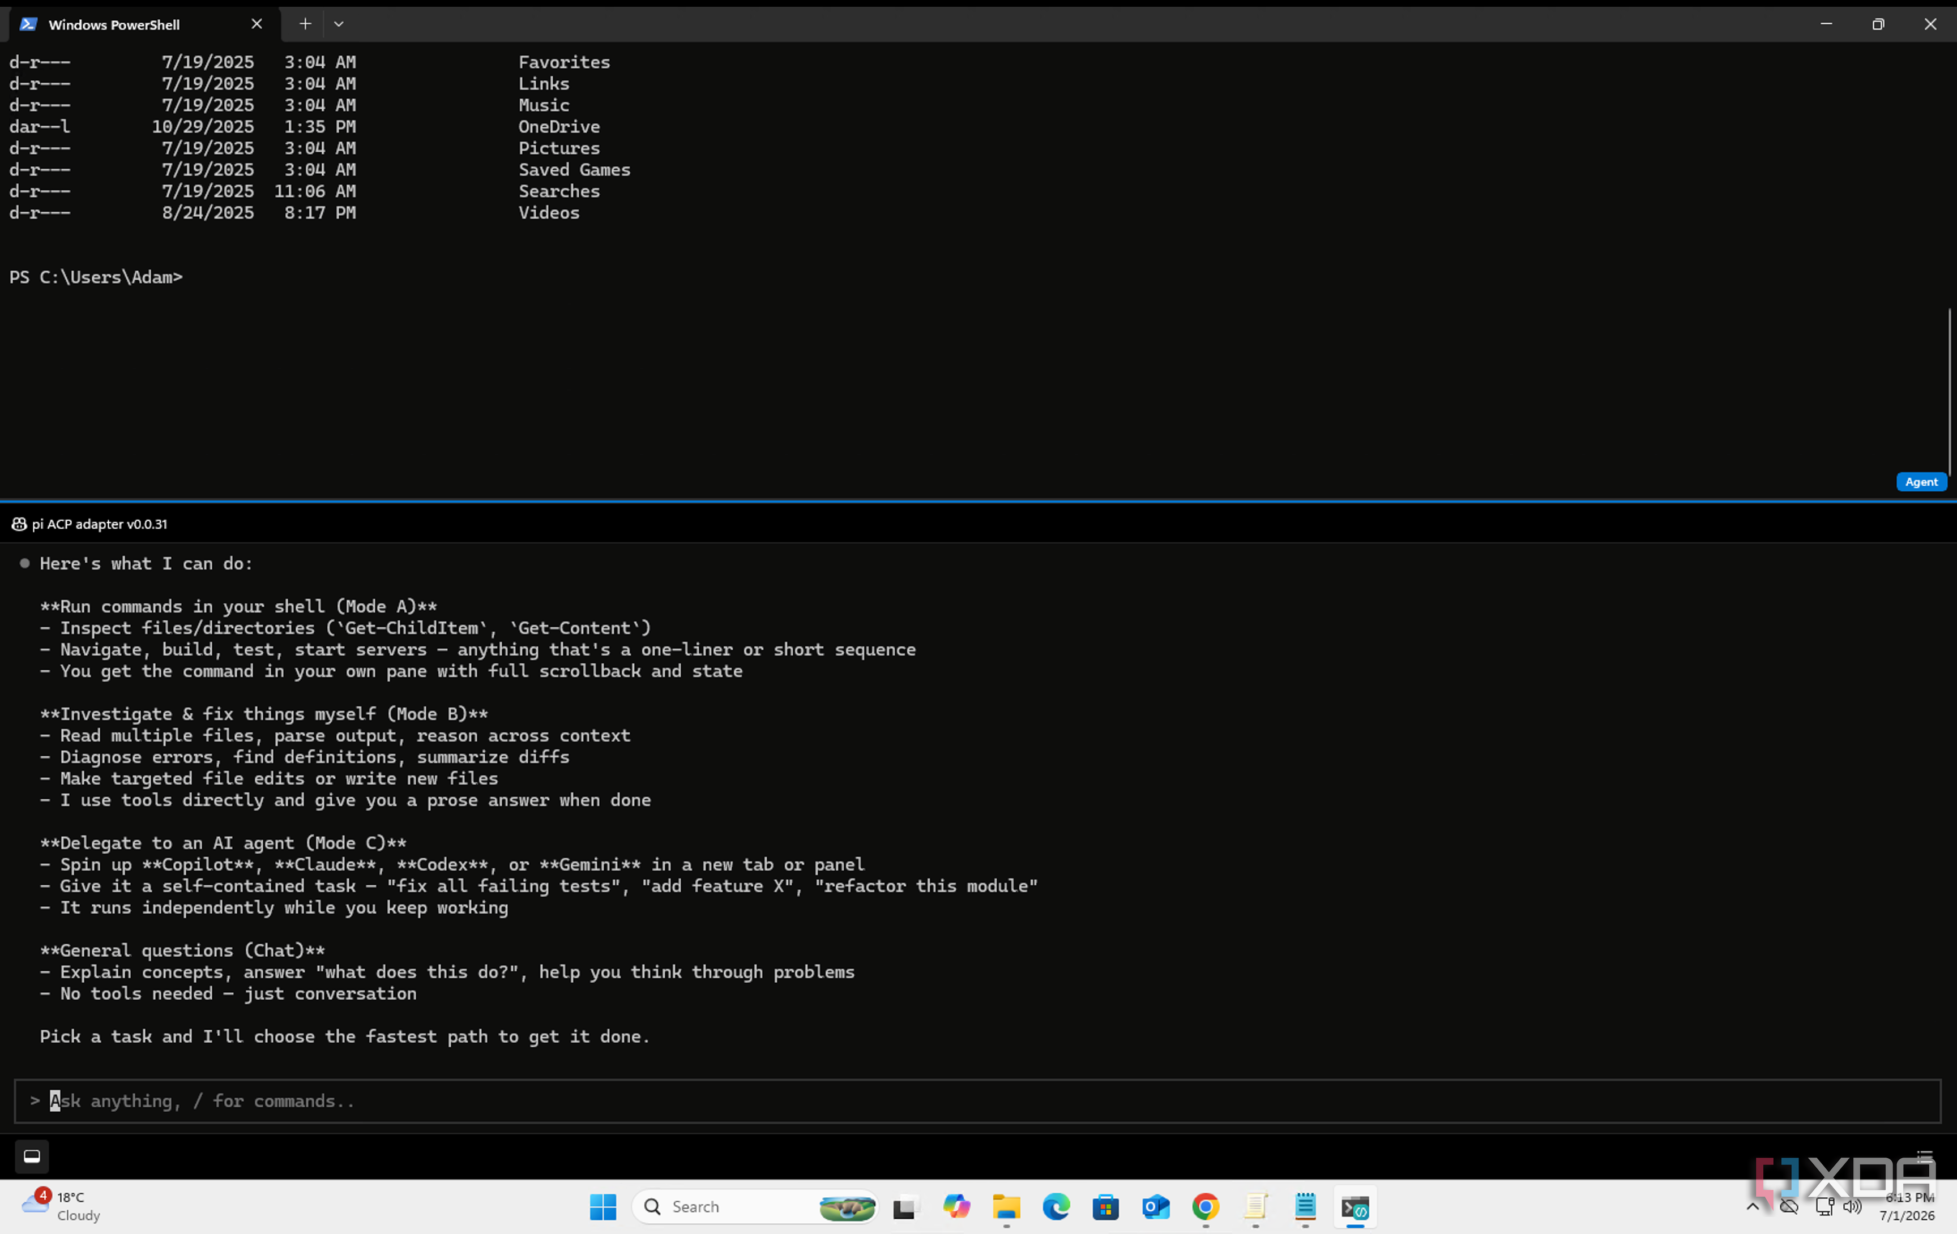Click the Searches directory entry

click(x=559, y=191)
